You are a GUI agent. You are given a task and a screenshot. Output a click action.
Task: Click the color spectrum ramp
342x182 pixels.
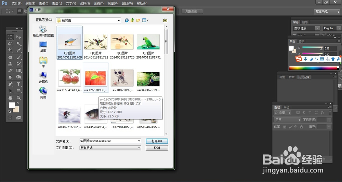pos(313,68)
